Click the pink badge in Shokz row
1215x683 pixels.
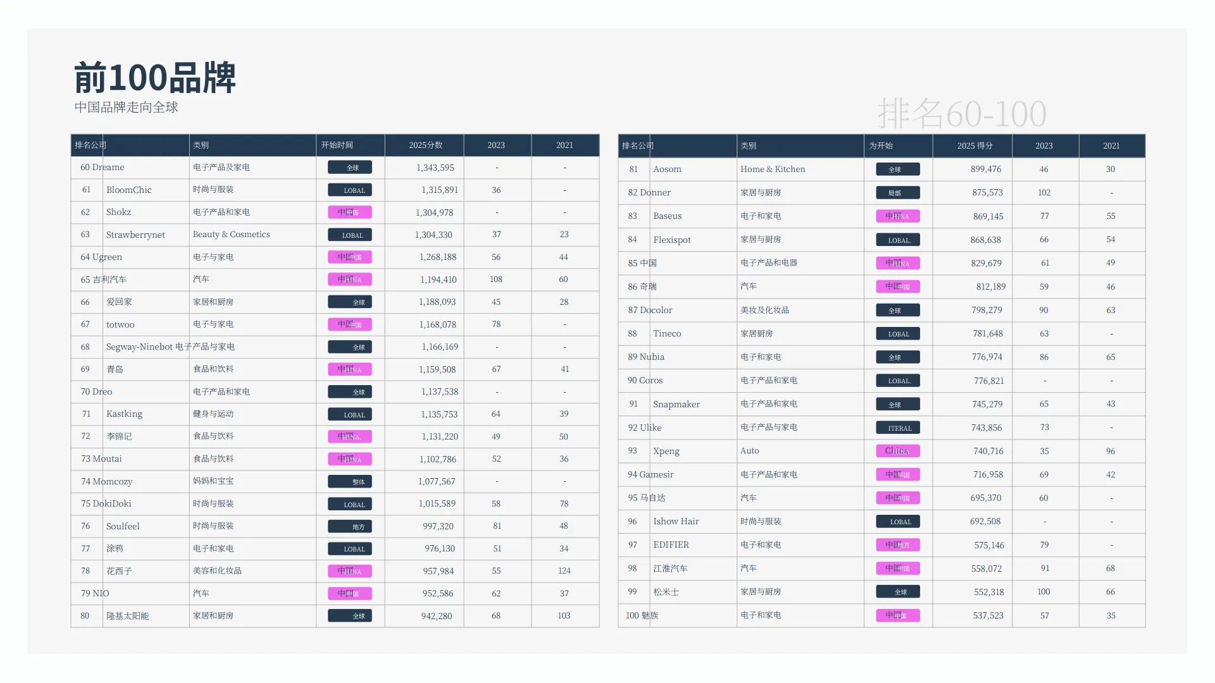349,212
